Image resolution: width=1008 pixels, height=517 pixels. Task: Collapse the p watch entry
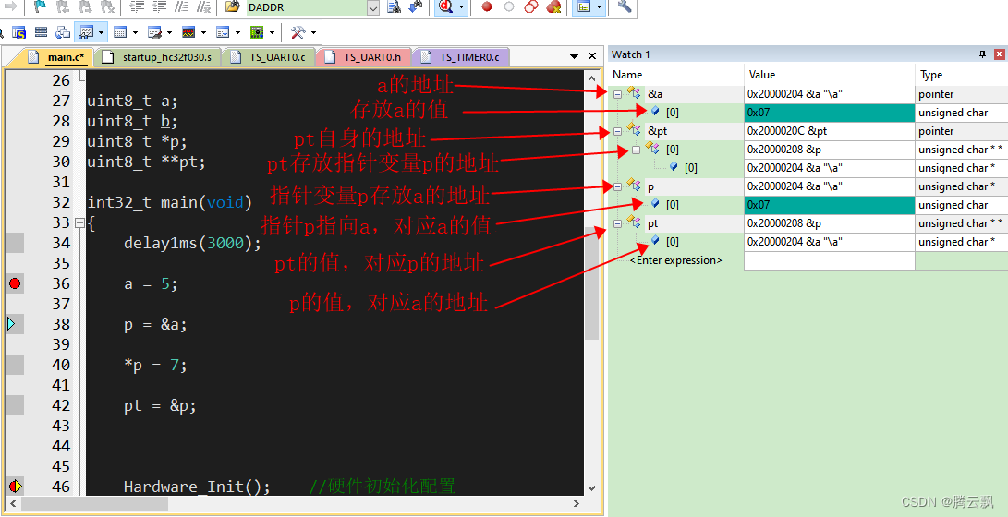617,186
